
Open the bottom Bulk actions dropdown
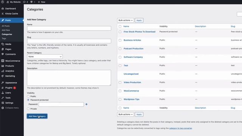coord(126,114)
